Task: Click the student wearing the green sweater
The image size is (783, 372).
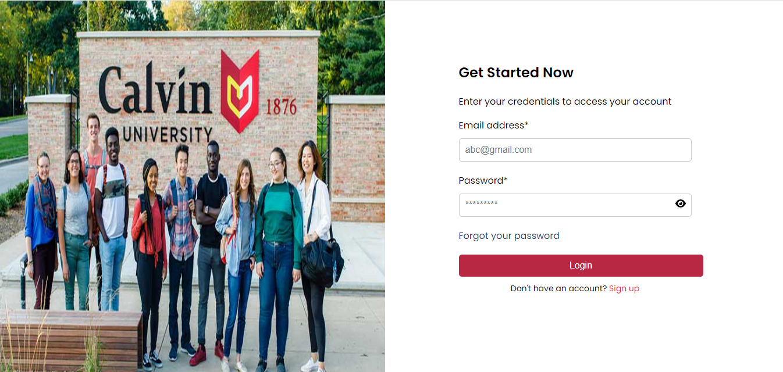Action: [x=278, y=256]
